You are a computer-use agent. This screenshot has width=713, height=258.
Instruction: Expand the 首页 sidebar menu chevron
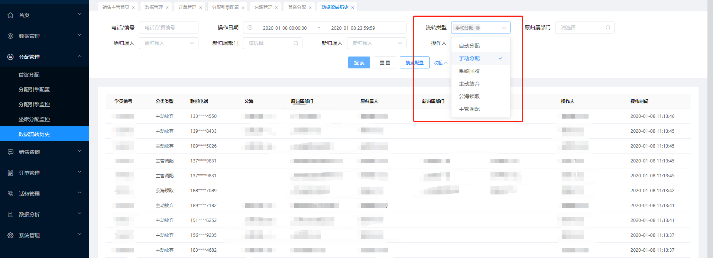[79, 14]
